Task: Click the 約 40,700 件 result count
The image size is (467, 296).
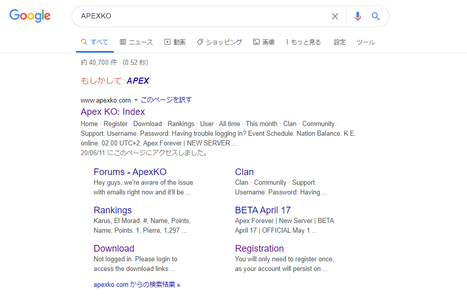Action: [99, 62]
